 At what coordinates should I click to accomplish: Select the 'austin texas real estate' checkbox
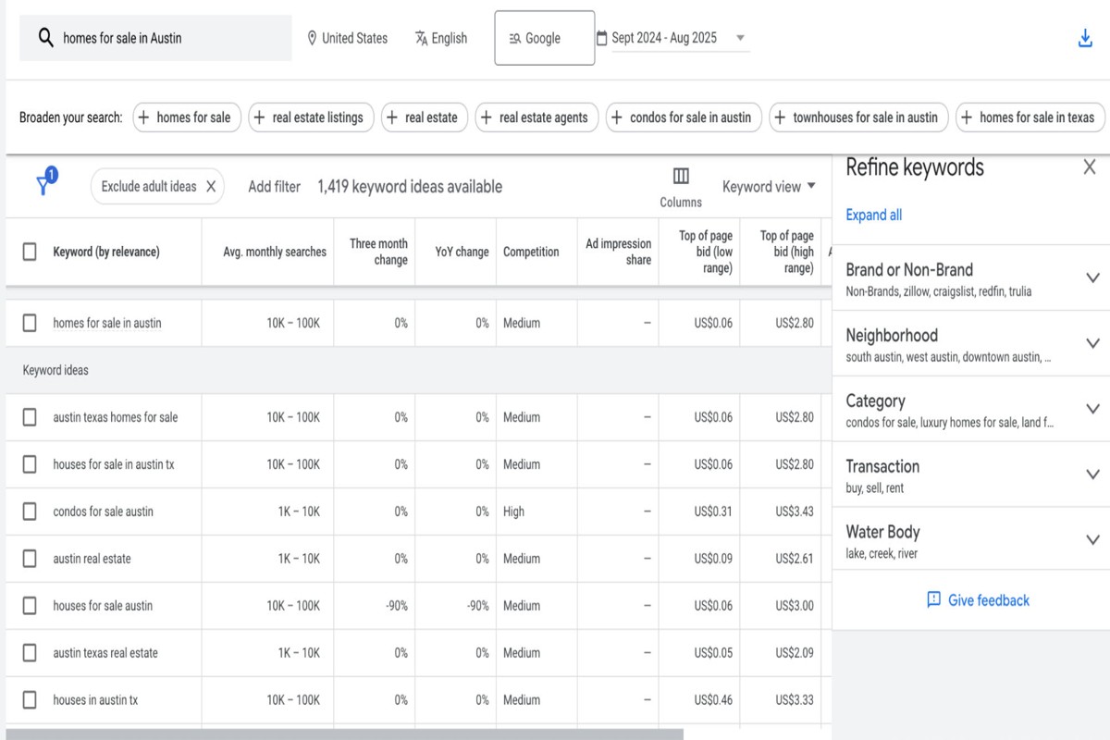[x=30, y=653]
